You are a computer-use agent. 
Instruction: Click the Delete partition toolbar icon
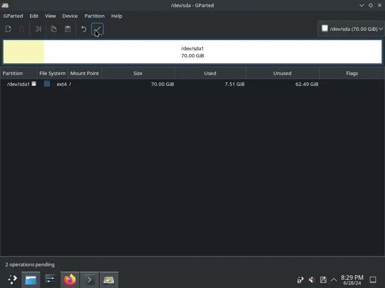(21, 29)
